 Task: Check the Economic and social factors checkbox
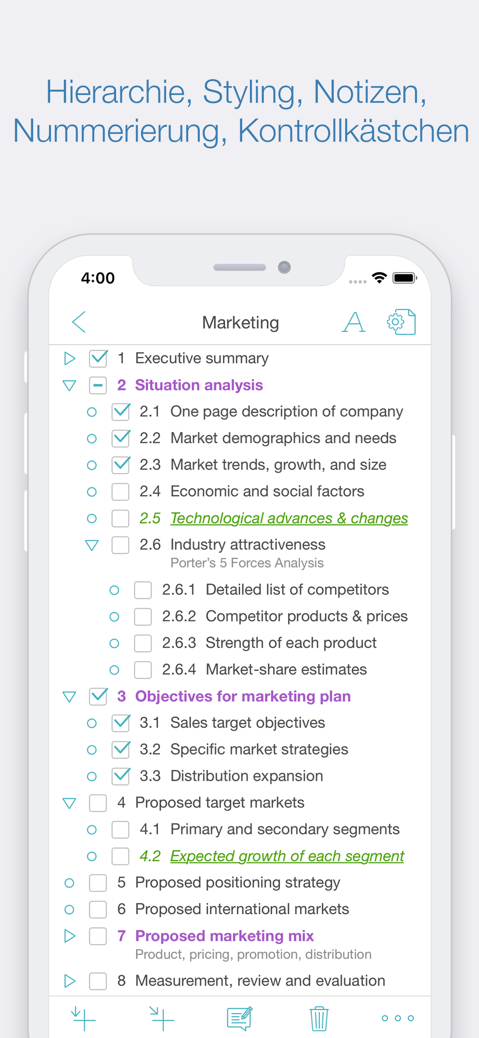click(x=120, y=492)
